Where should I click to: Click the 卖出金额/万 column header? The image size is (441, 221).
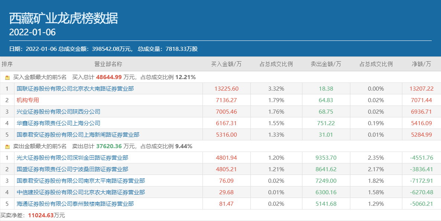[326, 64]
